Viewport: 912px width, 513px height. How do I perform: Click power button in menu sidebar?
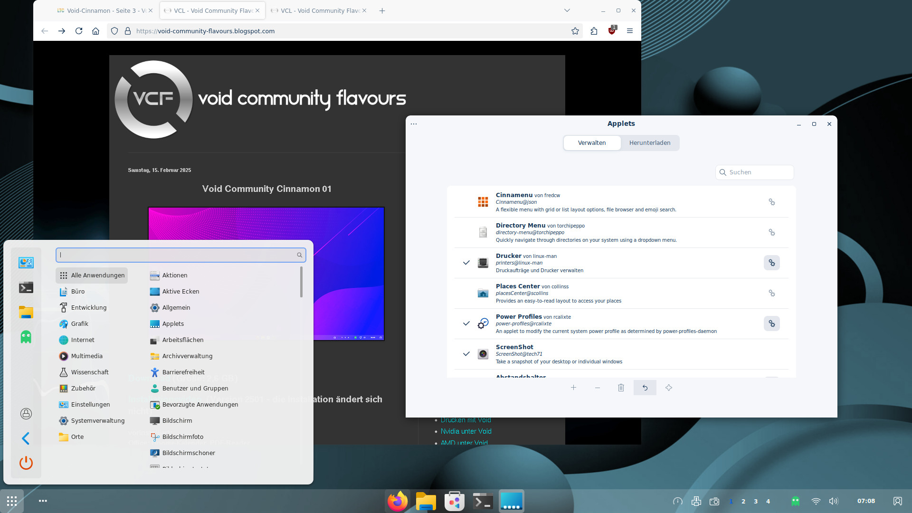pos(26,463)
